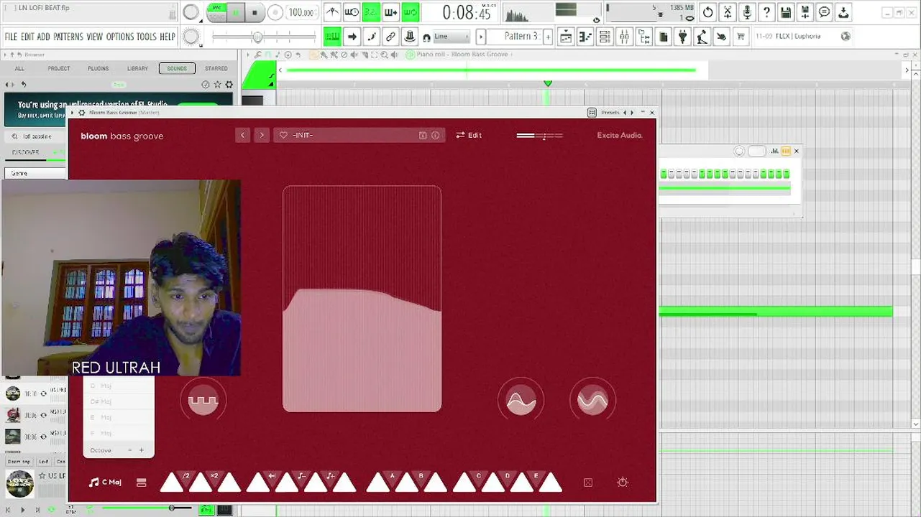Click the overdub/blend recording icon
The width and height of the screenshot is (921, 517).
pyautogui.click(x=390, y=12)
